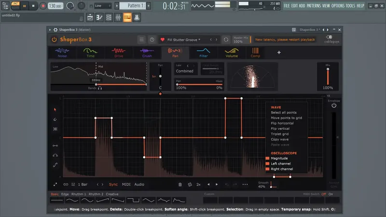Favorite the preset with heart icon
386x217 pixels.
[x=163, y=40]
